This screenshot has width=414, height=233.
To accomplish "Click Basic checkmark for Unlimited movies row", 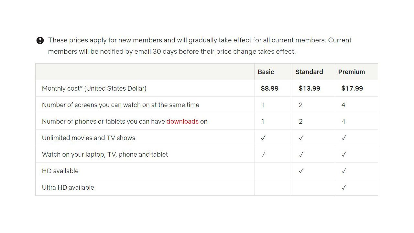I will pos(263,138).
